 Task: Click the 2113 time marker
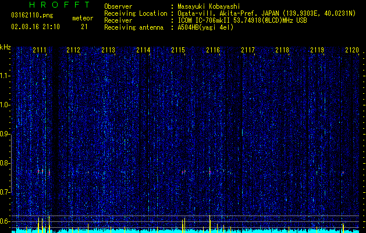click(108, 50)
